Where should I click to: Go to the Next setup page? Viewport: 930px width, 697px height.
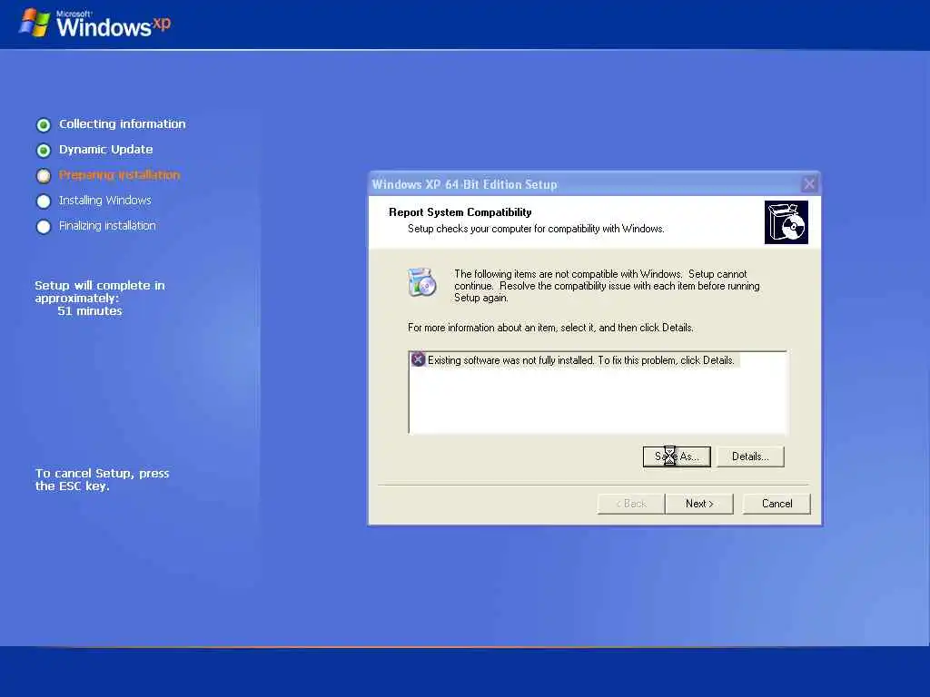pos(699,504)
